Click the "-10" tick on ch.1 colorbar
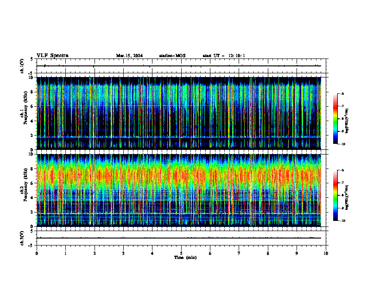The image size is (367, 284). (x=342, y=144)
